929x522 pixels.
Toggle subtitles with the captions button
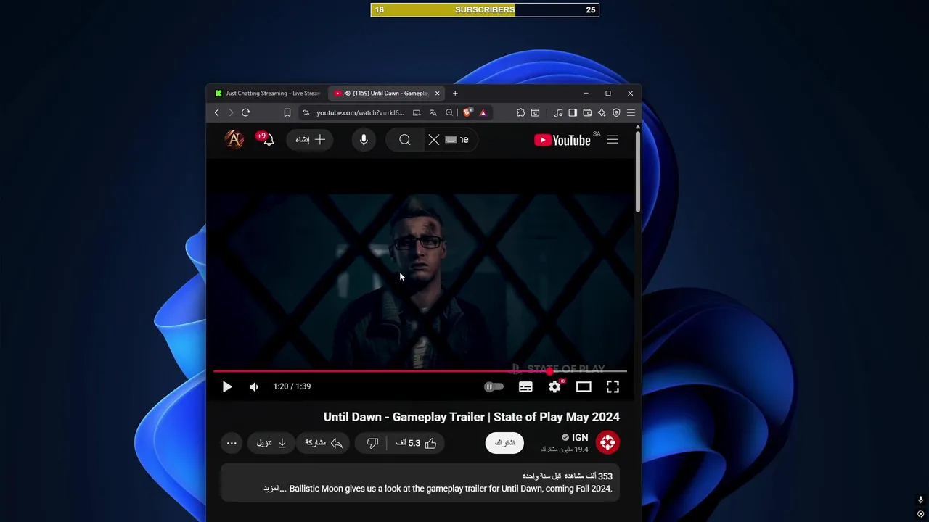pyautogui.click(x=525, y=387)
